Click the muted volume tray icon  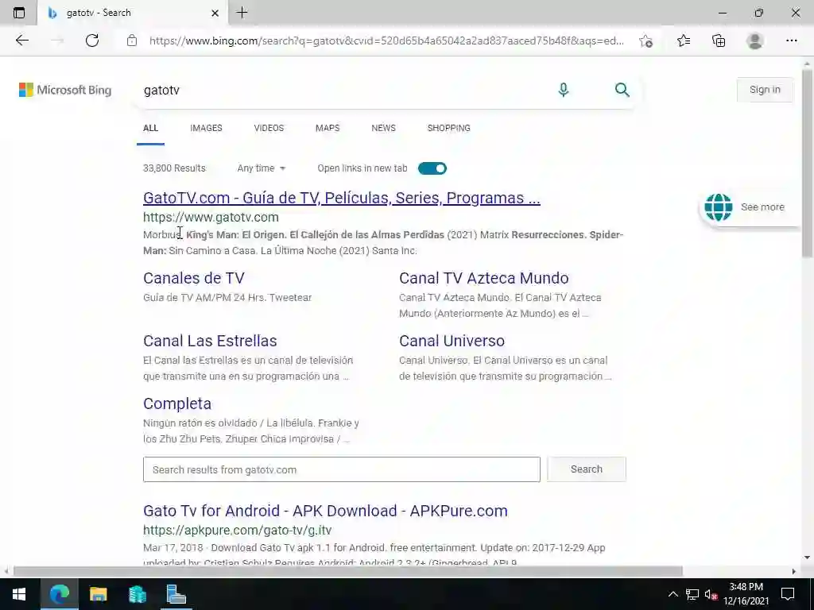tap(711, 594)
